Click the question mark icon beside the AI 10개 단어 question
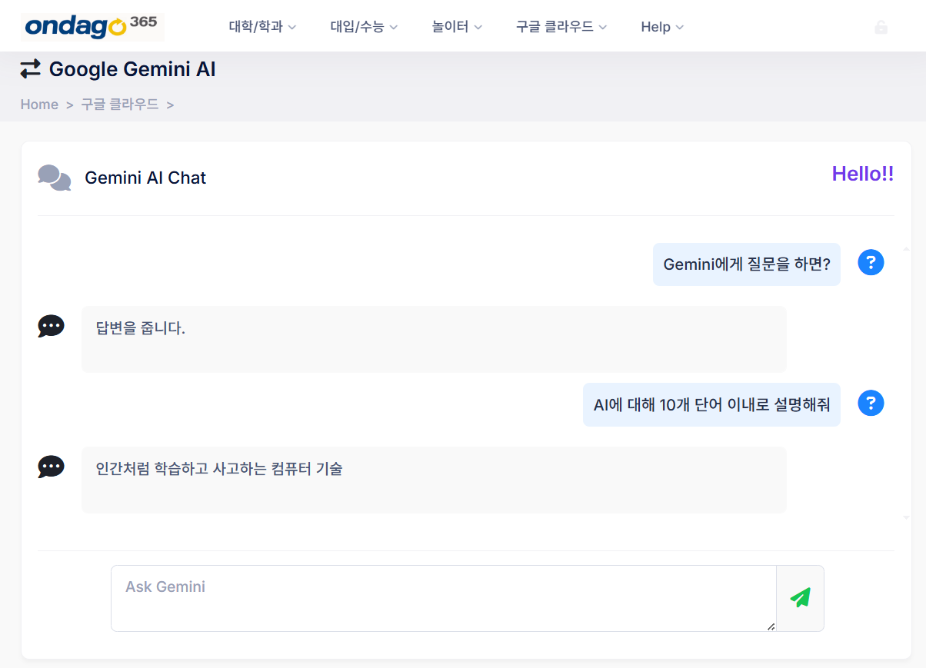Image resolution: width=926 pixels, height=668 pixels. click(871, 403)
